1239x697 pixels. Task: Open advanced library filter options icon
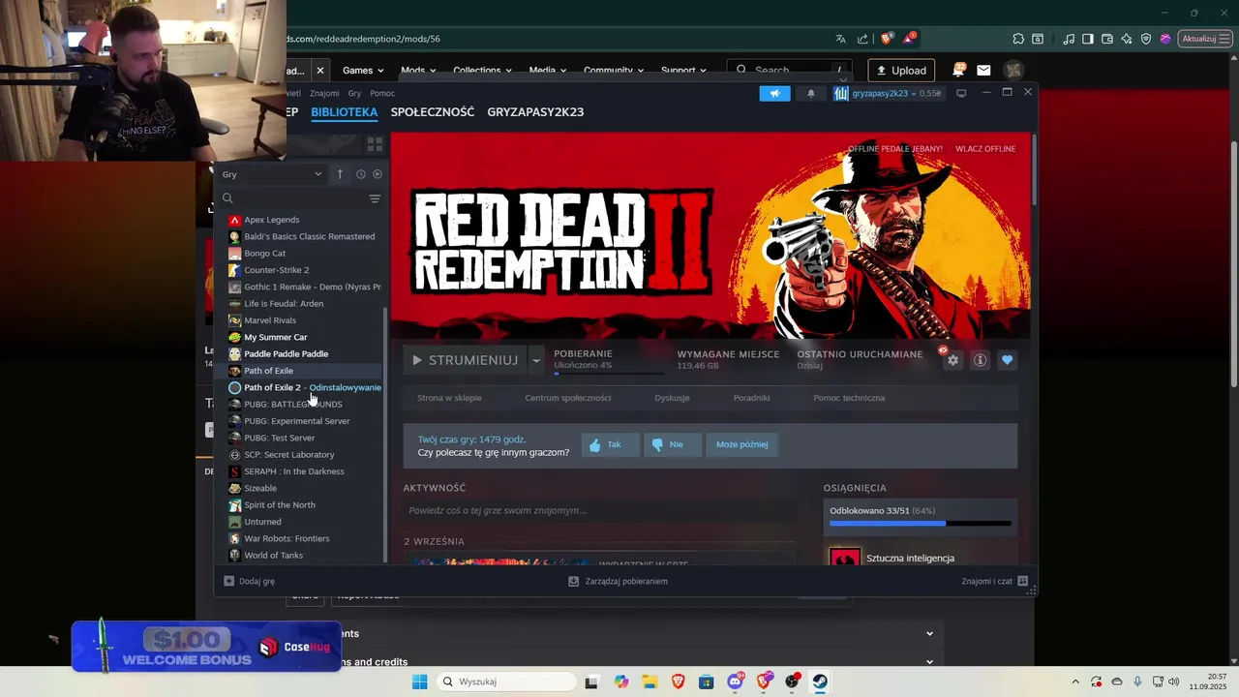click(x=375, y=198)
